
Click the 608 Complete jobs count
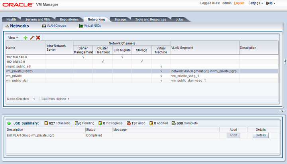[x=187, y=123]
